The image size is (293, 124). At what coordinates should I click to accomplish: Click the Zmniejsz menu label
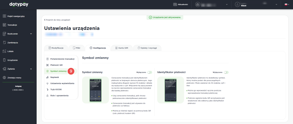point(14,77)
